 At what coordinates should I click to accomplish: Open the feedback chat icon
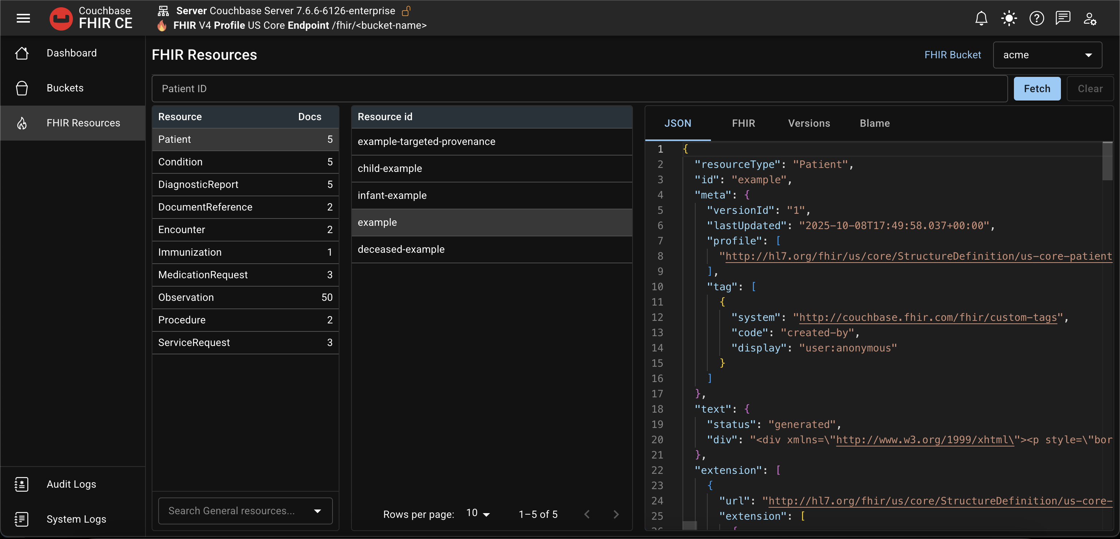(1063, 18)
